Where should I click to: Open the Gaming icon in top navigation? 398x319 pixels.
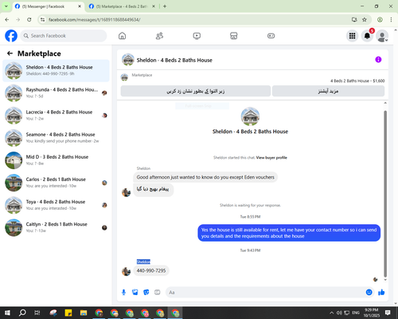click(x=271, y=36)
